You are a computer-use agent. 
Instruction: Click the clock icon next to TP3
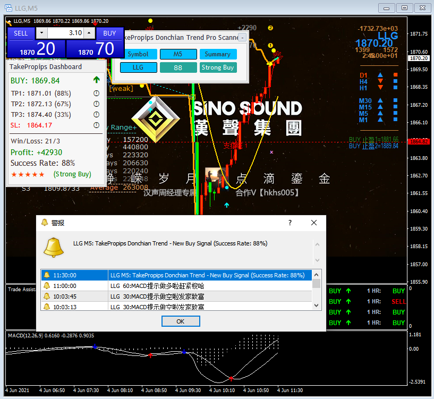tap(96, 114)
